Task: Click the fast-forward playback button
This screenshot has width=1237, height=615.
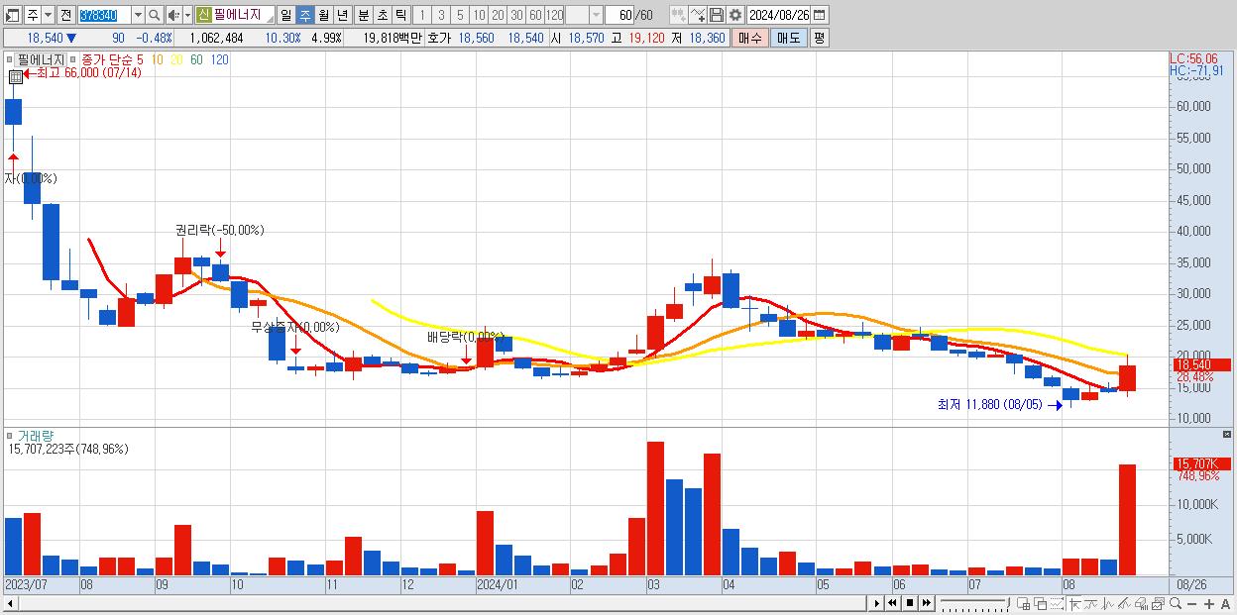Action: pyautogui.click(x=926, y=603)
